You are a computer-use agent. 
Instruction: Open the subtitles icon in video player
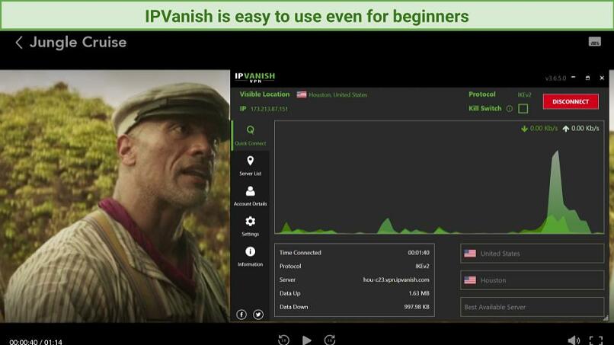[594, 42]
